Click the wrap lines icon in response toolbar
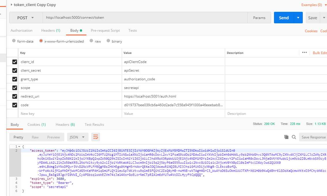The height and width of the screenshot is (196, 327). (x=96, y=137)
